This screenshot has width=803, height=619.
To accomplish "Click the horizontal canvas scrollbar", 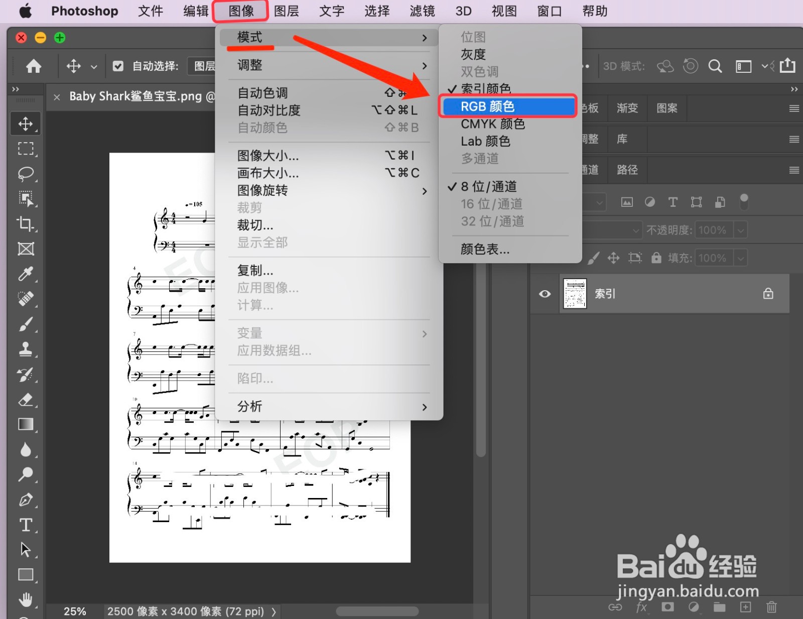I will (377, 611).
